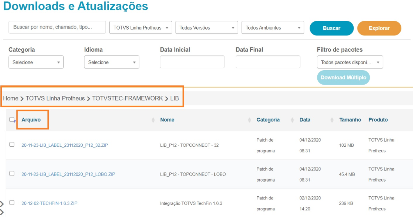Open Categoria Selecione dropdown
Screen dimensions: 413x217
36,62
